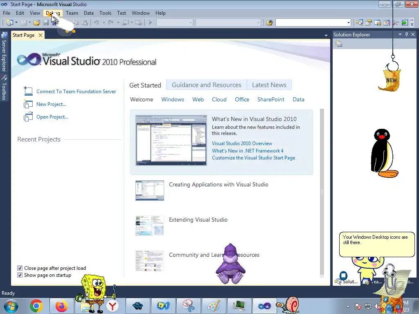Click the icon beside New Project link

[x=28, y=104]
